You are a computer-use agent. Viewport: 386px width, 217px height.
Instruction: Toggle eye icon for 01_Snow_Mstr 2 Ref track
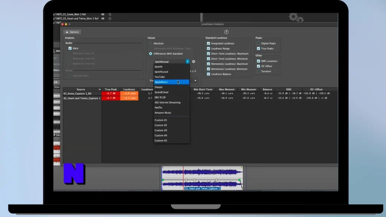103,15
